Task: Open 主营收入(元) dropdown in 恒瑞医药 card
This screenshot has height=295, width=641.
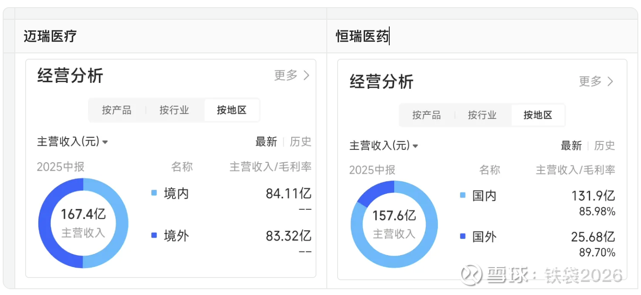Action: pyautogui.click(x=384, y=146)
